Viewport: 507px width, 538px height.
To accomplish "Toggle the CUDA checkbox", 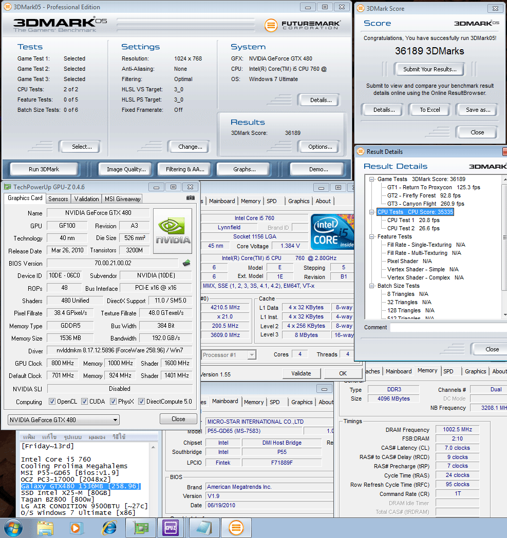I will click(x=84, y=402).
